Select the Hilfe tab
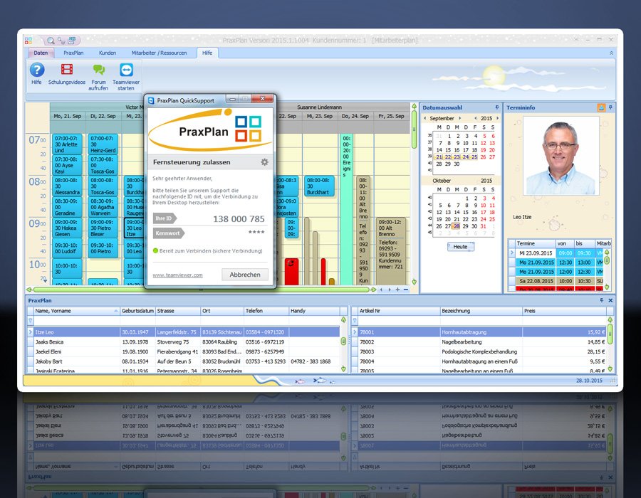Viewport: 641px width, 498px height. click(207, 53)
